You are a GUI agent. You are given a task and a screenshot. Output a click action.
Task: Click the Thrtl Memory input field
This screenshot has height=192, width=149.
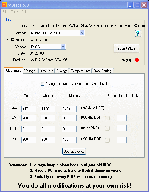69,129
